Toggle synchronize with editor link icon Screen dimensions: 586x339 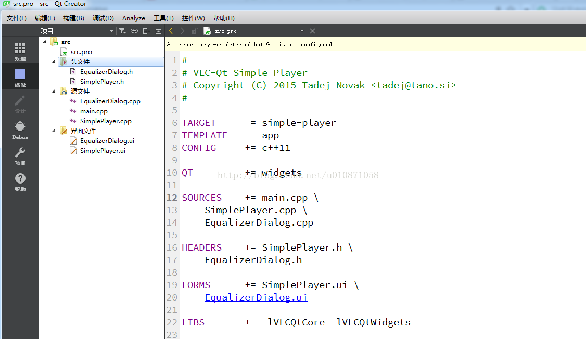point(134,31)
